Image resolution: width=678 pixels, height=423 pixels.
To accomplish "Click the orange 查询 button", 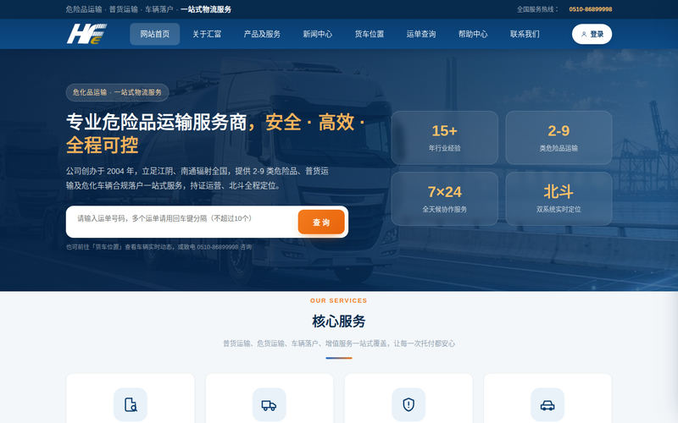I will [321, 222].
